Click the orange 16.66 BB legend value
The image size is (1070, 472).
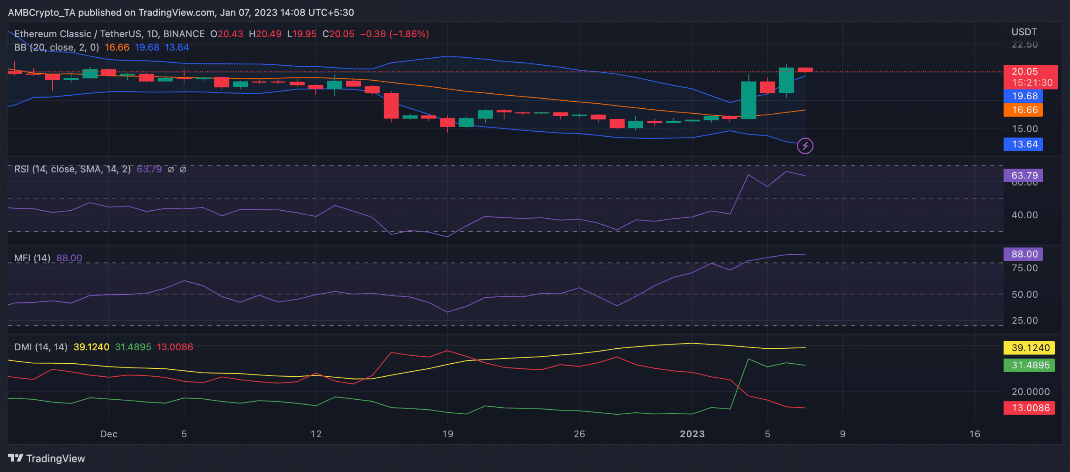[x=117, y=47]
